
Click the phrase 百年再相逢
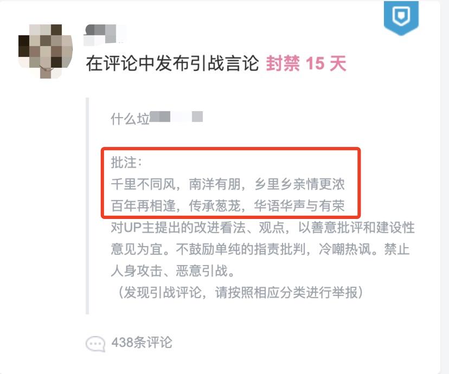point(144,206)
